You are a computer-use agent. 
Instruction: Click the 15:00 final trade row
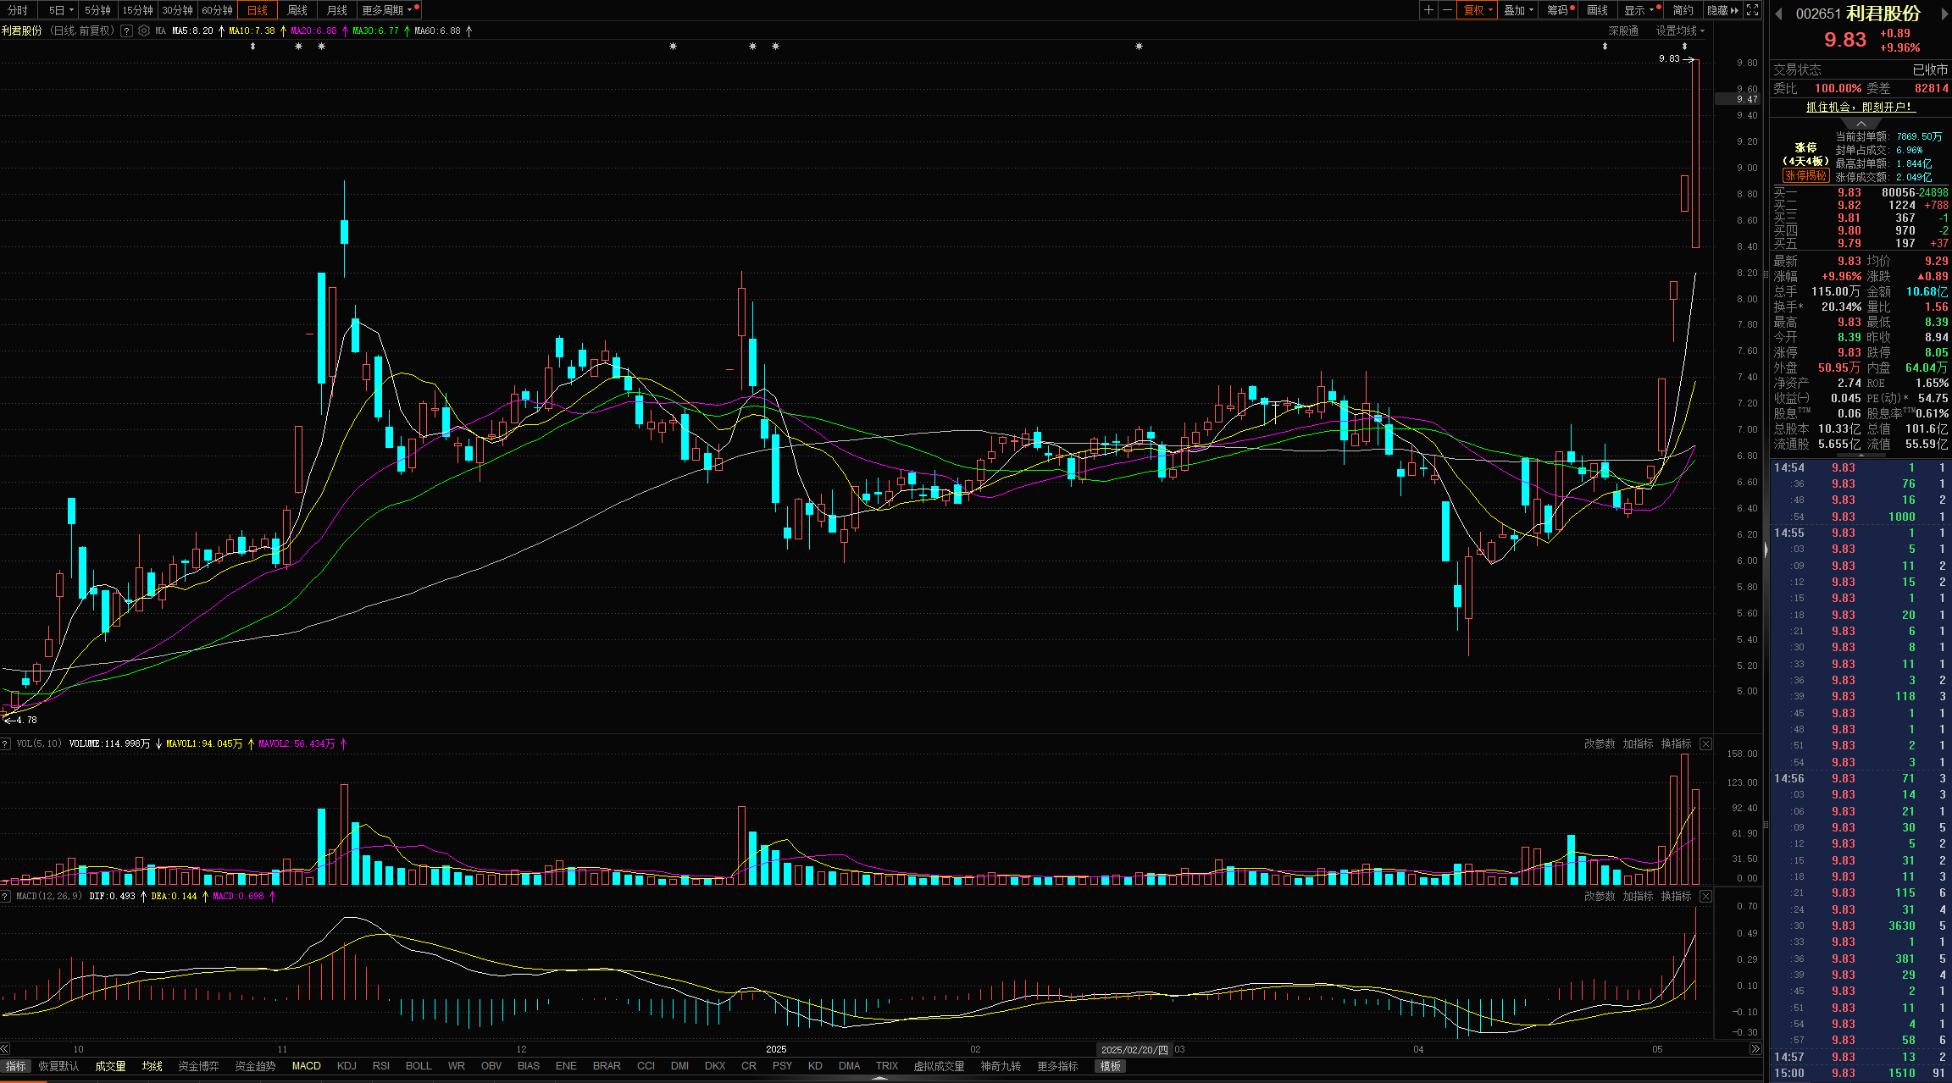1860,1073
